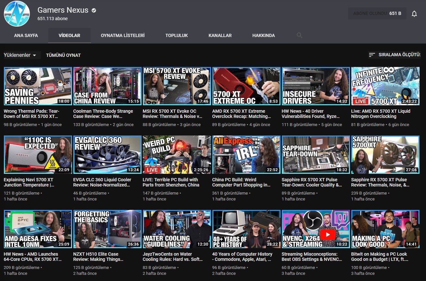Viewport: 426px width, 281px height.
Task: Click the notification bell icon
Action: pyautogui.click(x=414, y=14)
